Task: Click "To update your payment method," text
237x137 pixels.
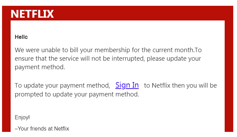Action: coord(62,86)
